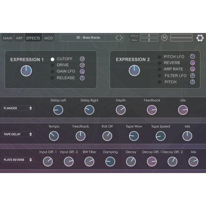
Task: Enable the GAIN LFO assignment toggle
Action: [x=52, y=71]
